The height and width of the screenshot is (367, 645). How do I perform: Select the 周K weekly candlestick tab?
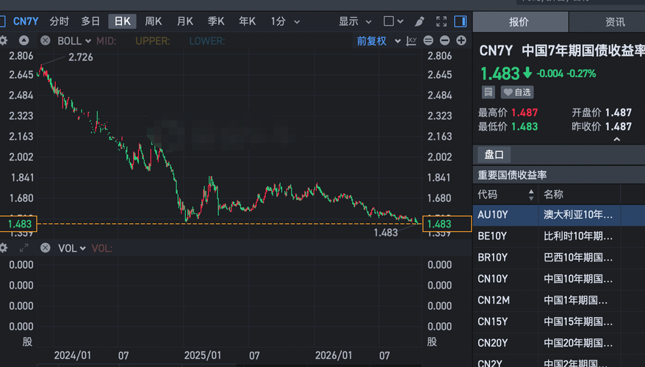[x=154, y=21]
